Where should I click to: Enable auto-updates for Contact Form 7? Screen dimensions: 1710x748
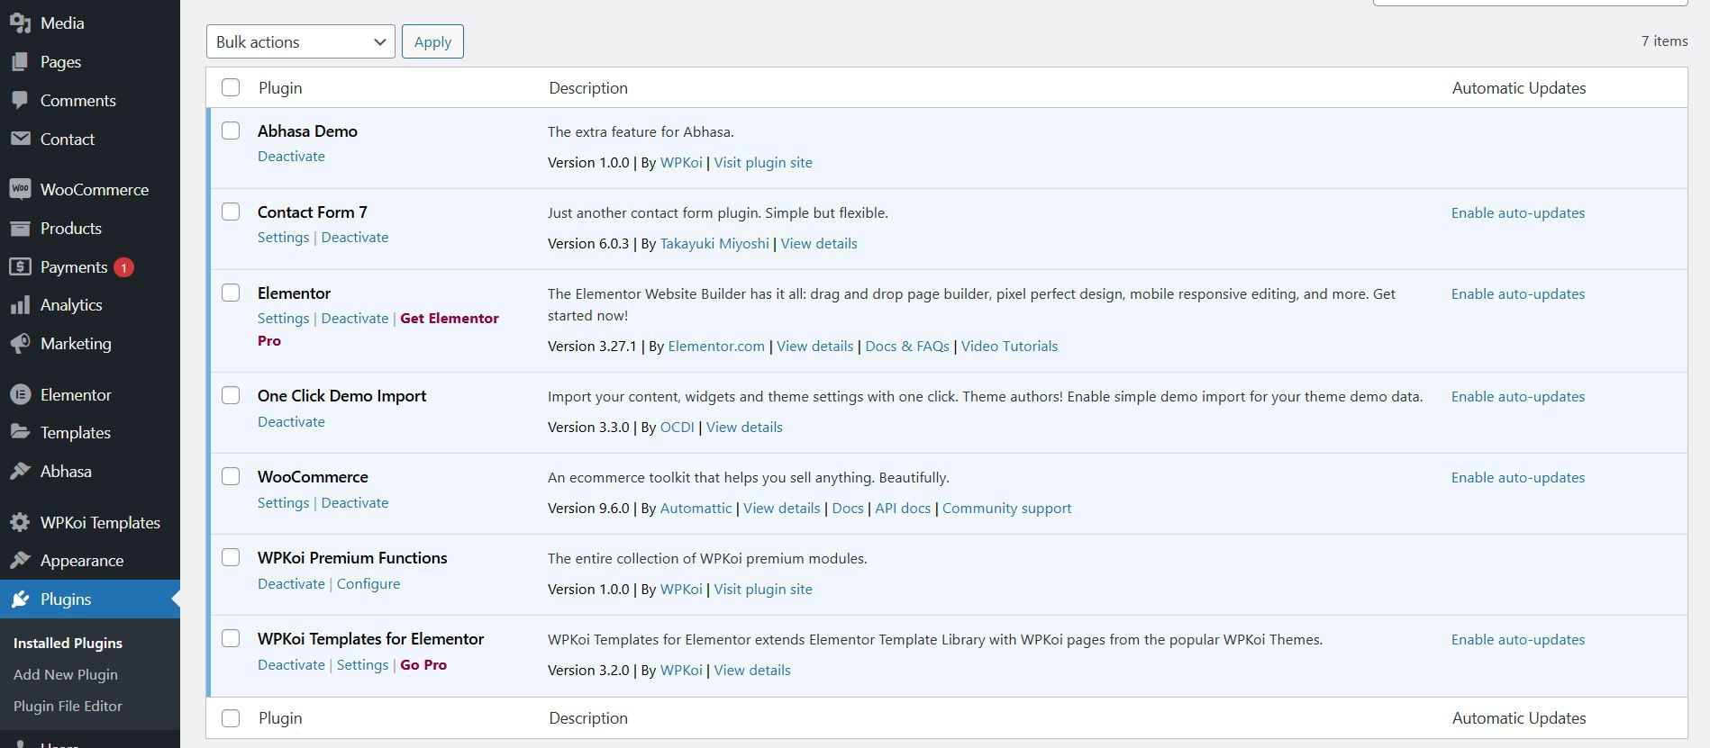pyautogui.click(x=1518, y=212)
